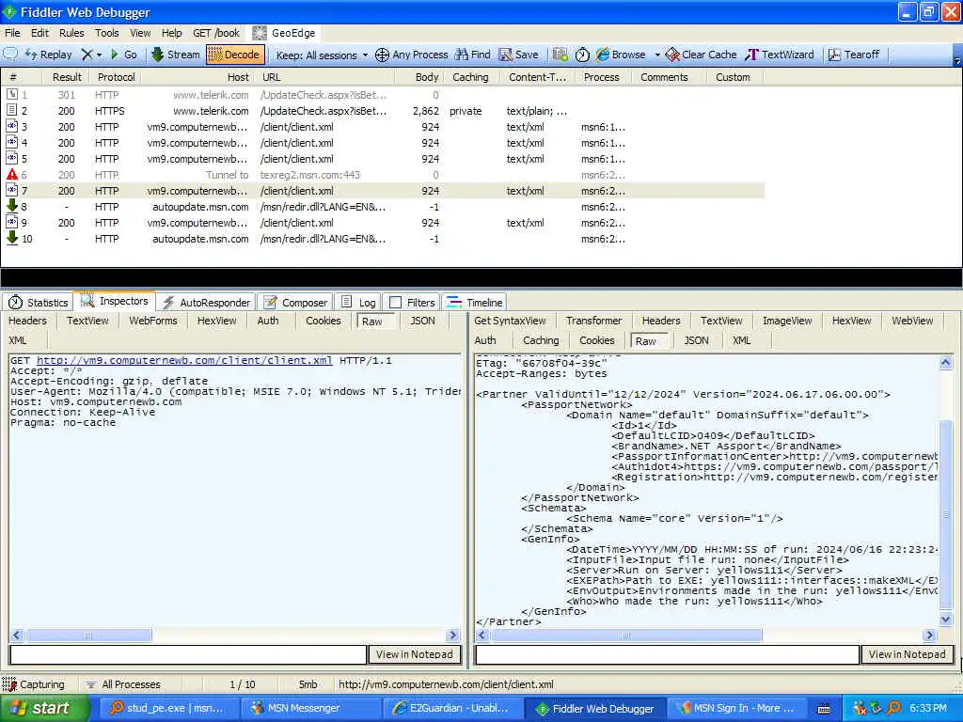Image resolution: width=963 pixels, height=722 pixels.
Task: Click response pane scroll right arrow
Action: click(x=929, y=635)
